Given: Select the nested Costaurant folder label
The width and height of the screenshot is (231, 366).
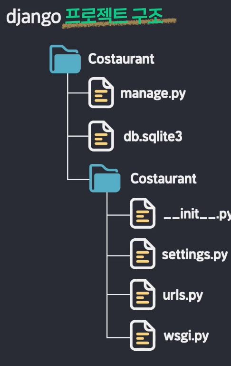Looking at the screenshot, I should [x=163, y=179].
